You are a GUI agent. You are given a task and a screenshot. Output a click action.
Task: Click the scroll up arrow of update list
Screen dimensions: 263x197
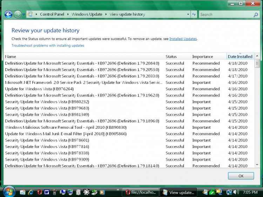[257, 56]
